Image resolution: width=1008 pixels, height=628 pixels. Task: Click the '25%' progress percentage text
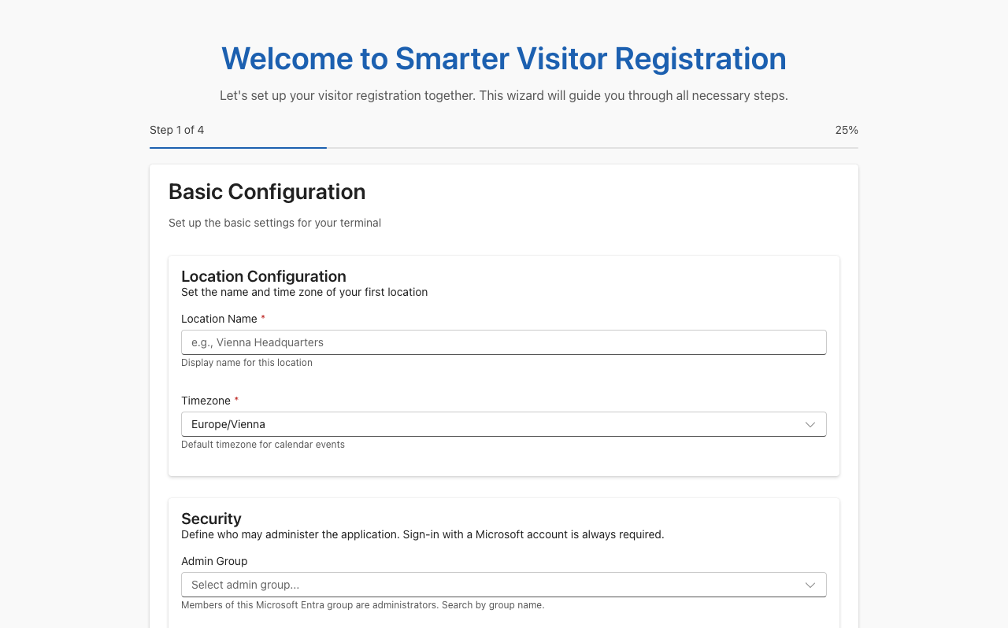pyautogui.click(x=847, y=130)
